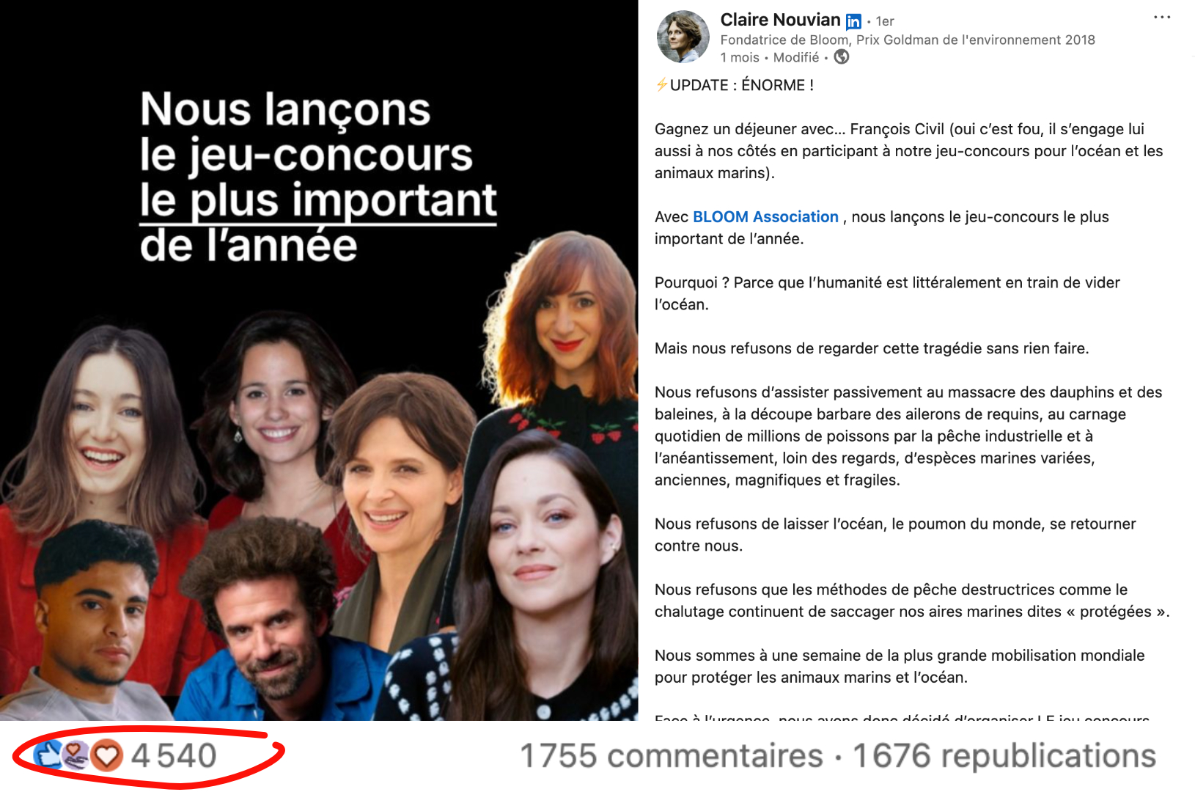This screenshot has height=792, width=1195.
Task: Open the Claire Nouvian profile name link
Action: point(780,20)
